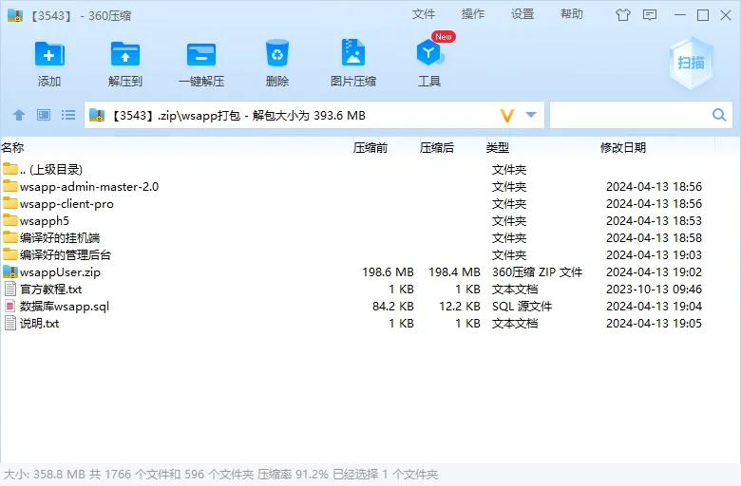This screenshot has height=486, width=741.
Task: Open the 操作 menu
Action: pos(472,14)
